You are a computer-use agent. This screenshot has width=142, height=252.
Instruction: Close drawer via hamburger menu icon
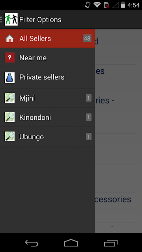pyautogui.click(x=1, y=19)
